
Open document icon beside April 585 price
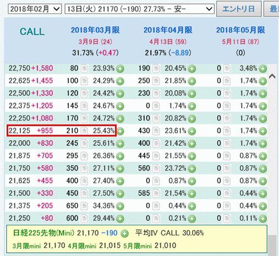click(x=156, y=193)
